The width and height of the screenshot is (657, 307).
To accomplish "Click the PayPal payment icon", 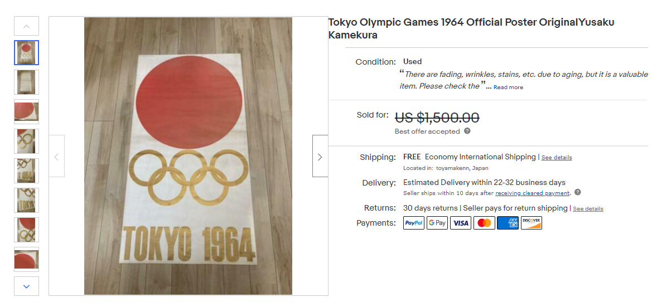I will click(x=414, y=223).
